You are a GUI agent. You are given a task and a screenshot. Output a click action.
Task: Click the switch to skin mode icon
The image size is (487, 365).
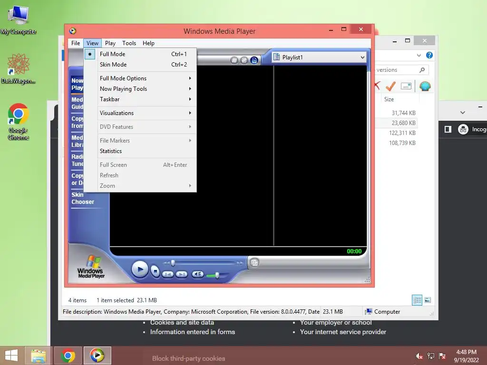(254, 262)
